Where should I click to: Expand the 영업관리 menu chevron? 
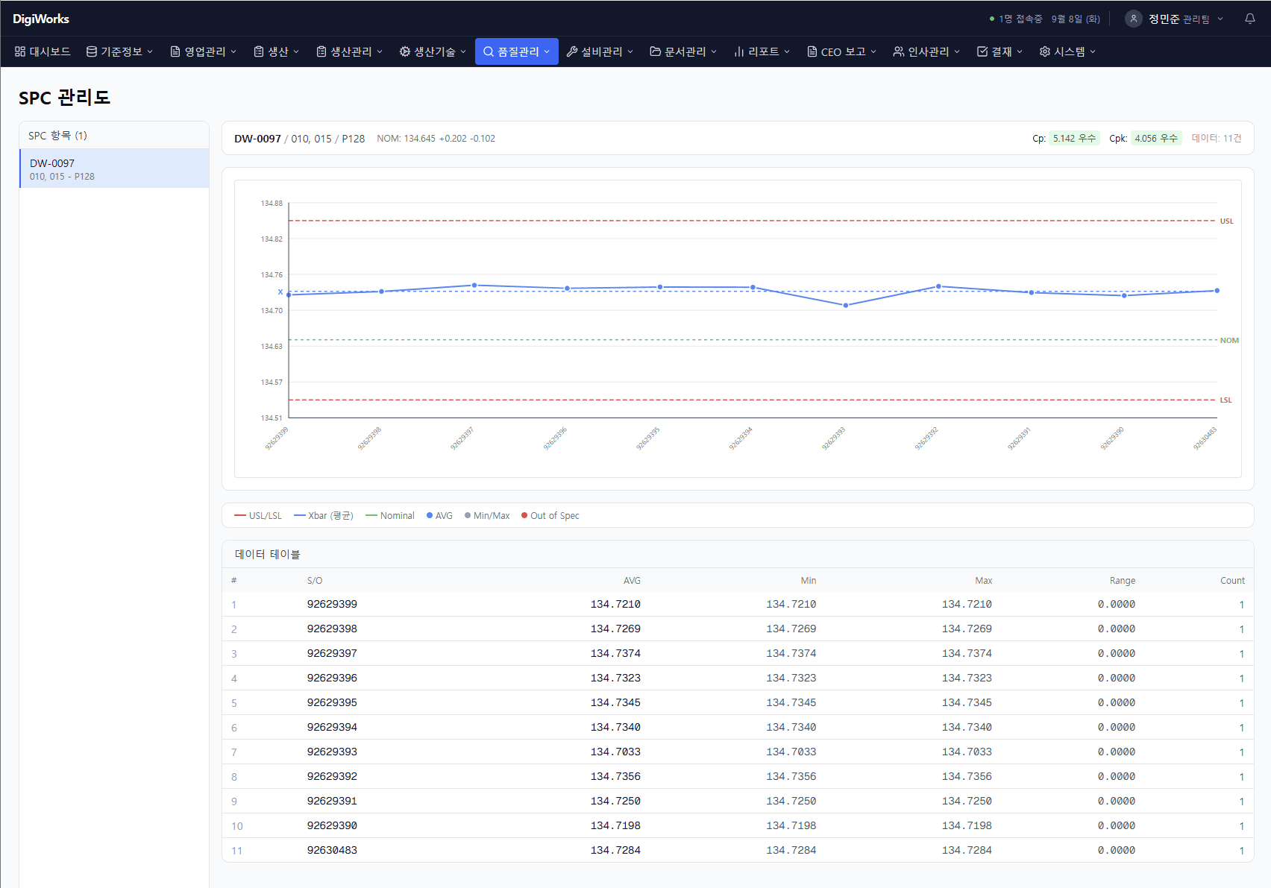click(x=233, y=51)
